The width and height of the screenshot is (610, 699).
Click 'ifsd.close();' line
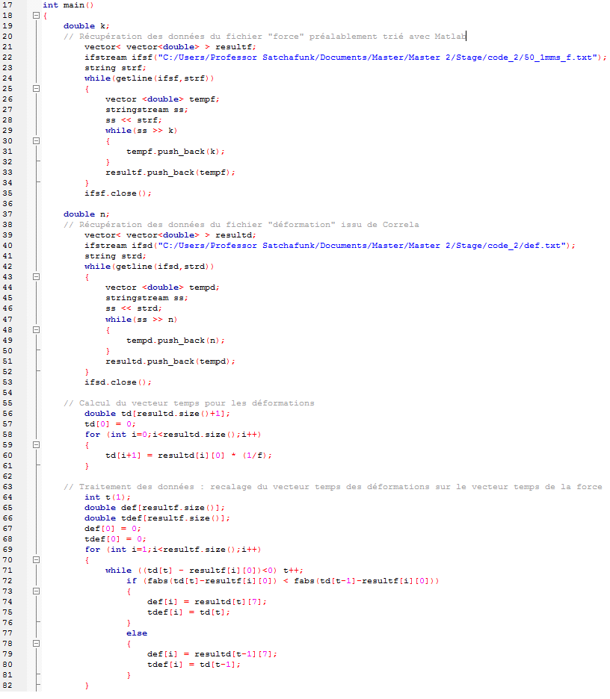(118, 382)
